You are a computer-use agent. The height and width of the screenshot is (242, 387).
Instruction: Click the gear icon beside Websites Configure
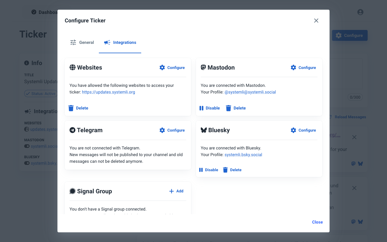162,67
